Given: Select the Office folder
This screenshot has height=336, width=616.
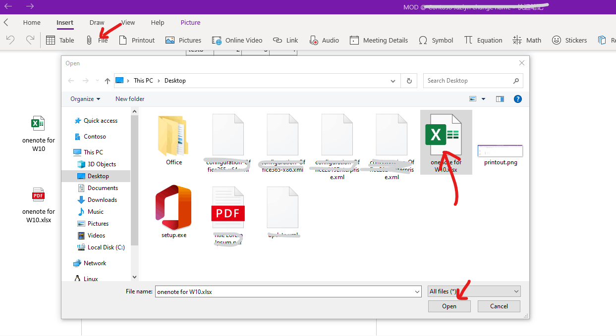Looking at the screenshot, I should [174, 140].
